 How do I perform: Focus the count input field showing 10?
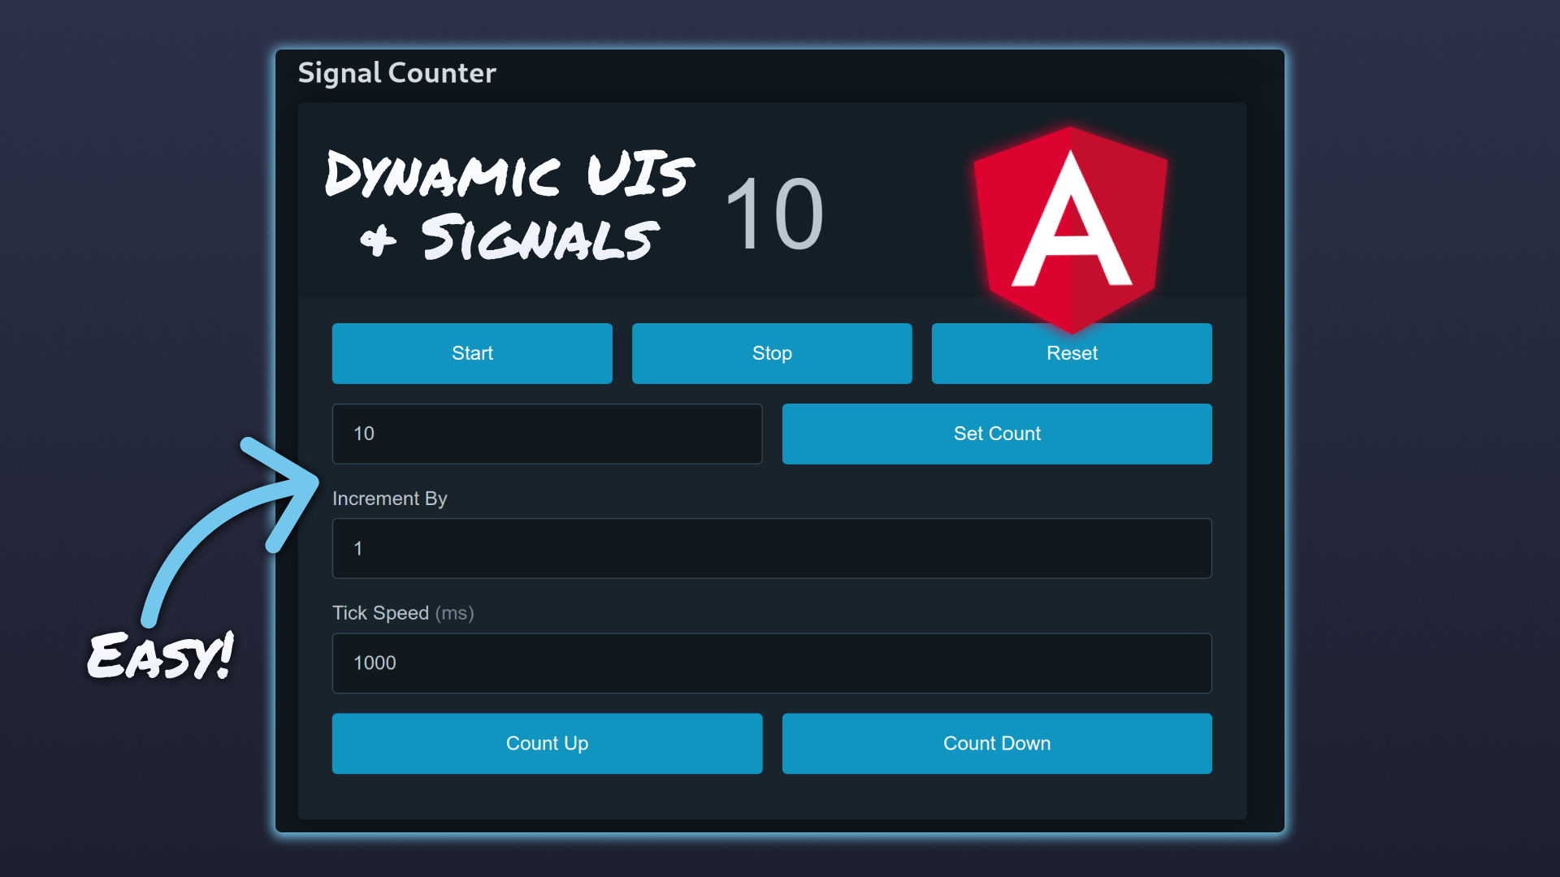coord(547,434)
